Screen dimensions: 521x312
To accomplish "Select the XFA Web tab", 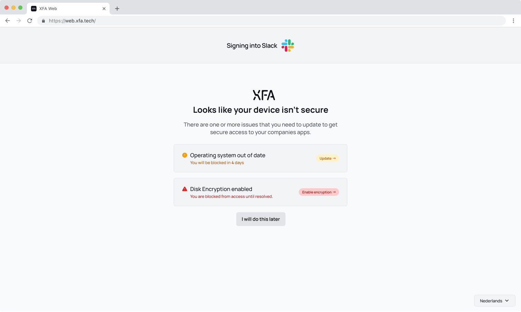I will (x=68, y=9).
